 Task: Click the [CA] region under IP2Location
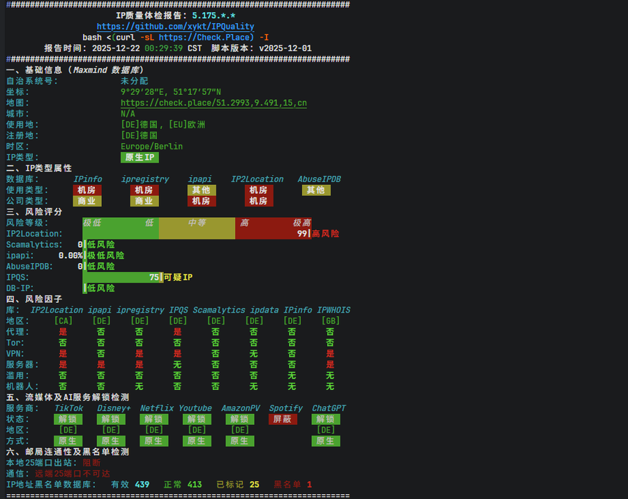point(63,321)
